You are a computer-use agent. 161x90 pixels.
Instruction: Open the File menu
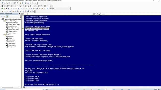[x=5, y=6]
